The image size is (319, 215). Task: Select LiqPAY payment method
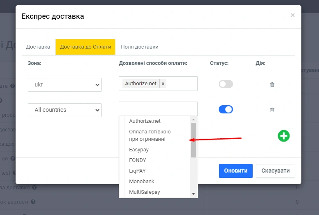point(137,171)
